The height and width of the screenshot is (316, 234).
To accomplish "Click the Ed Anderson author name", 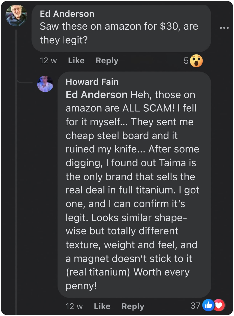I will (67, 14).
